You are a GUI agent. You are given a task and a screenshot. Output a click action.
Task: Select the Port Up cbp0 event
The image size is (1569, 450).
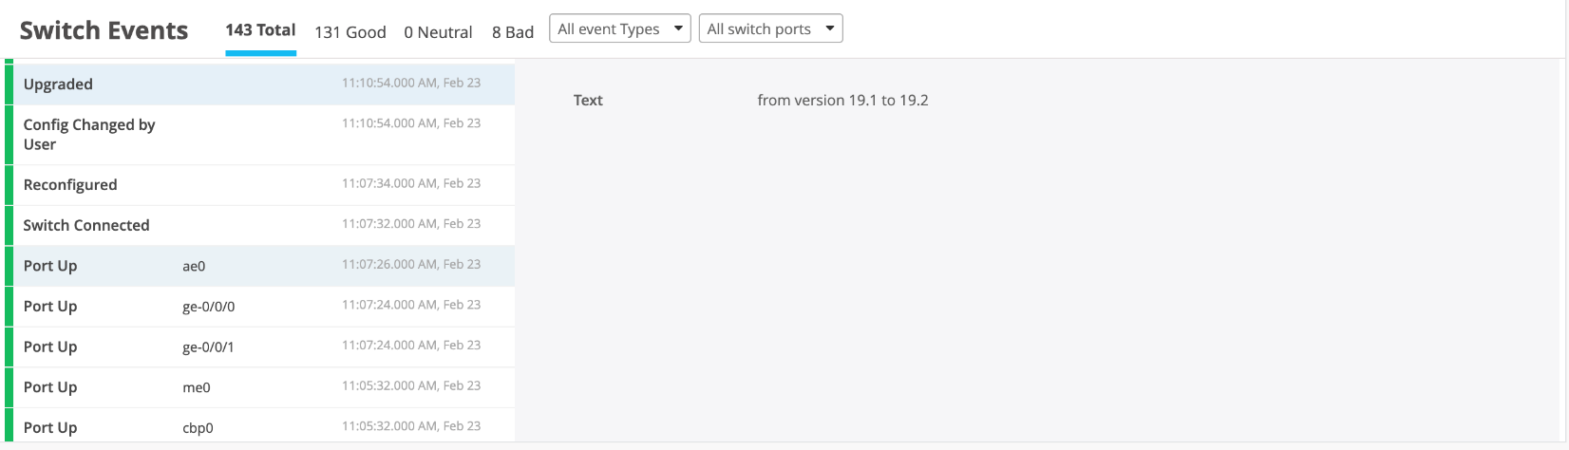coord(256,426)
